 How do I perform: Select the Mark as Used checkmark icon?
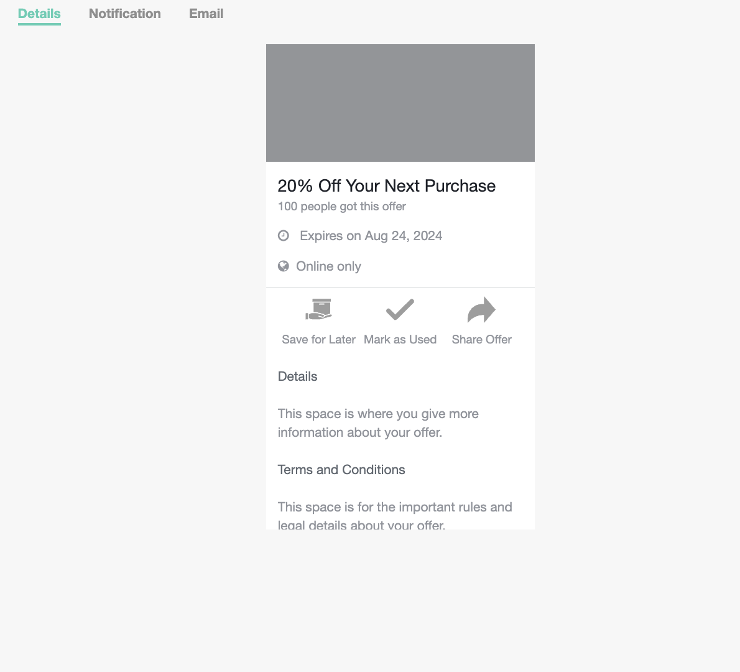(x=400, y=309)
